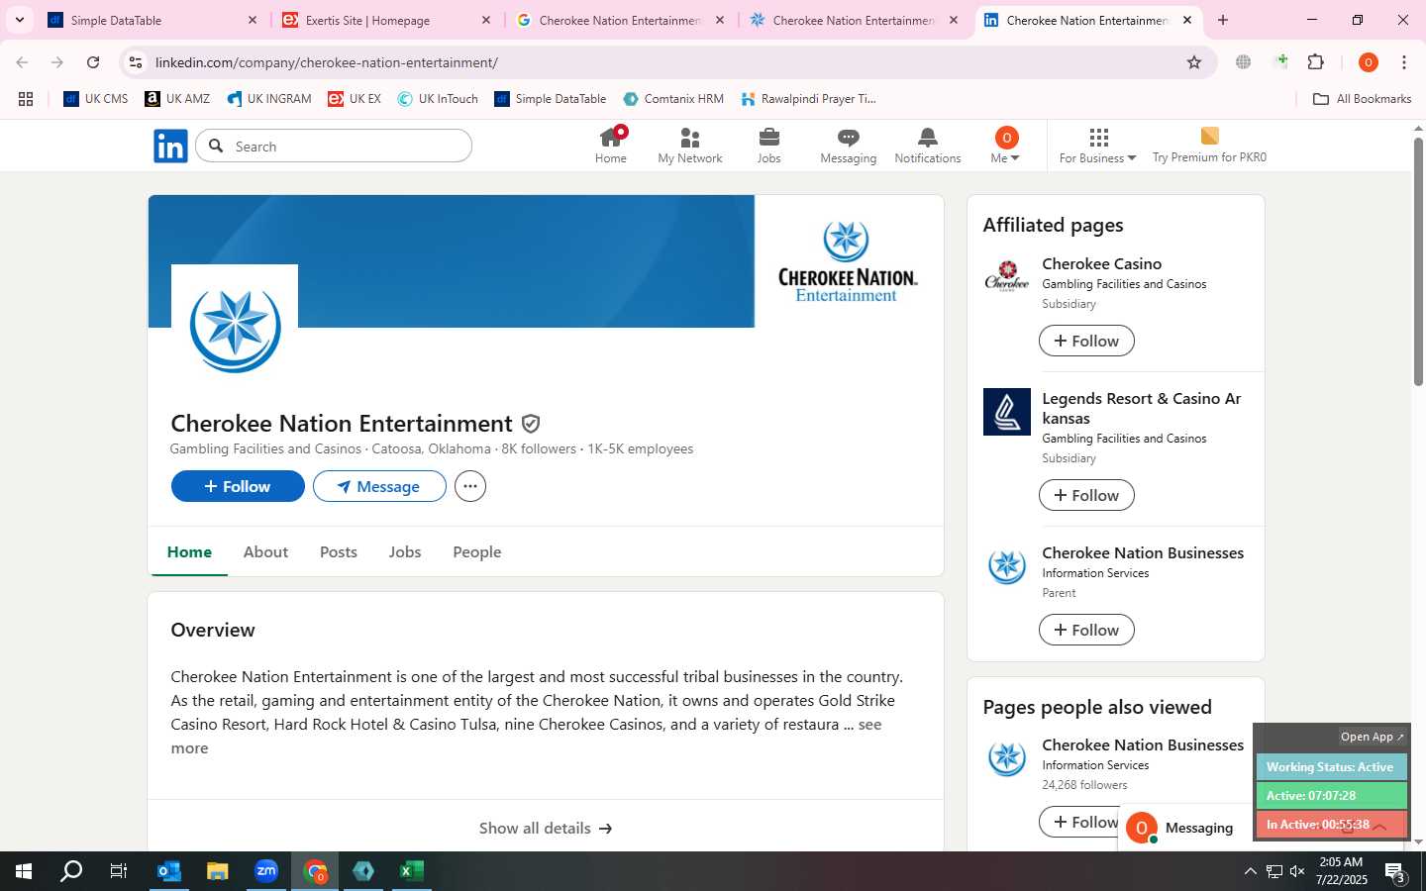Click Legends Resort logo thumbnail
The image size is (1426, 891).
[x=1007, y=412]
